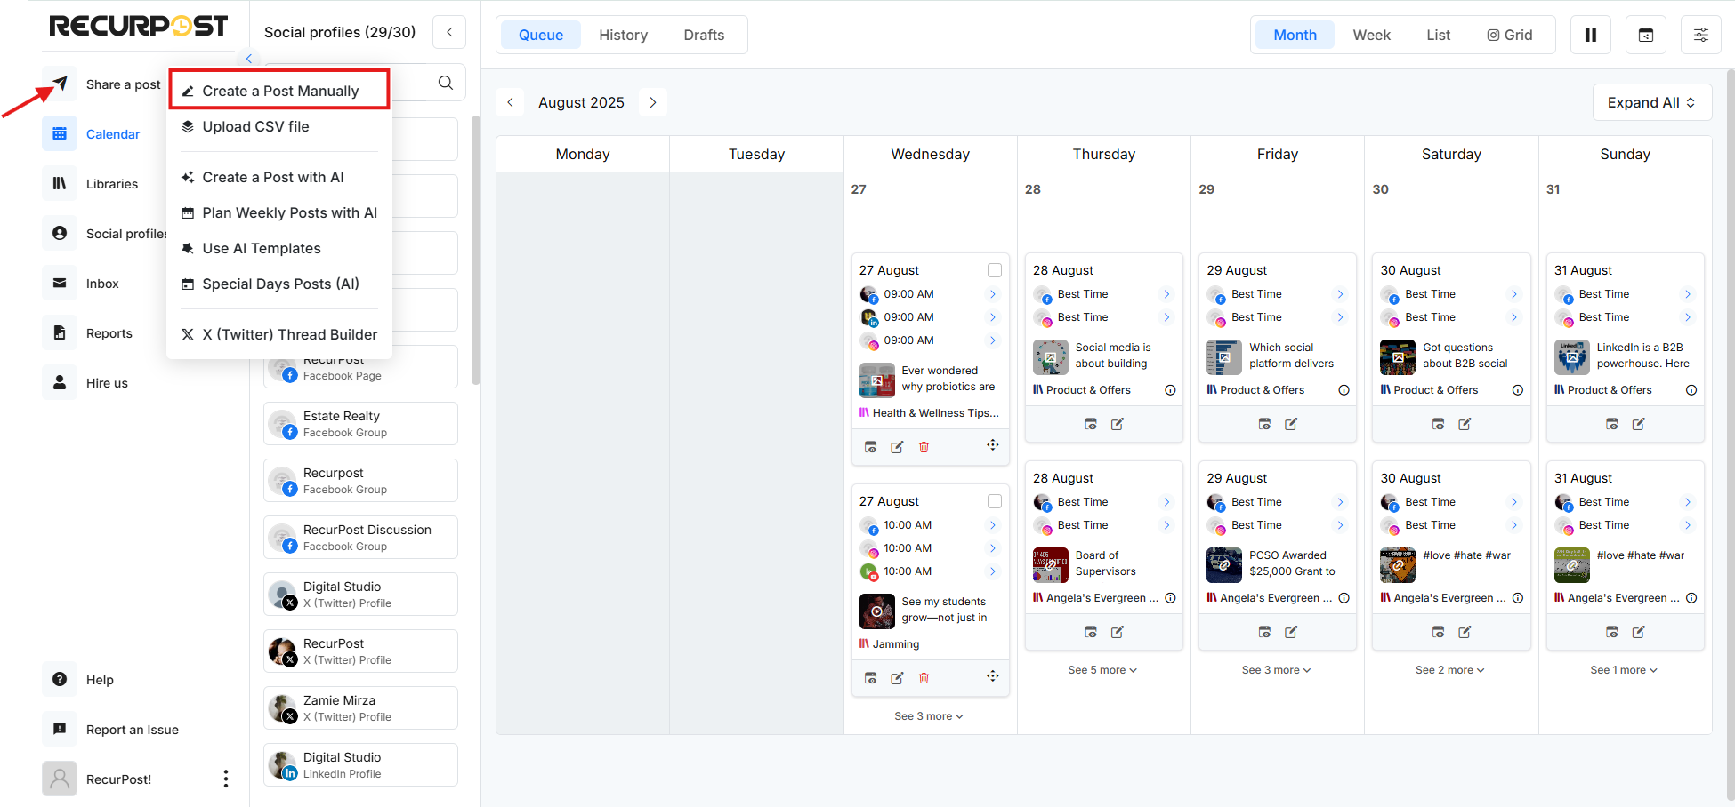Open the PCSO Awarded $25,000 Grant thumbnail
Viewport: 1735px width, 807px height.
point(1224,564)
